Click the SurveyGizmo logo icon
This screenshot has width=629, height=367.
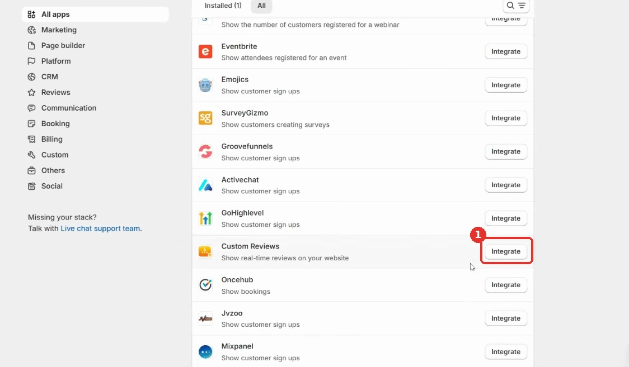click(205, 118)
